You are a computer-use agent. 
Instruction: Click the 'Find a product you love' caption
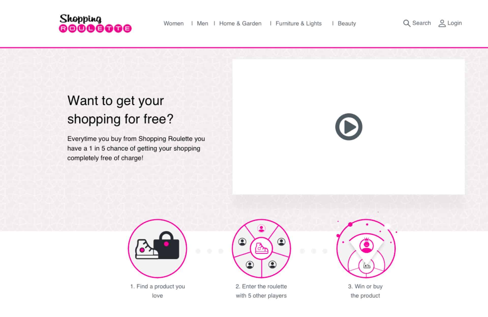158,291
